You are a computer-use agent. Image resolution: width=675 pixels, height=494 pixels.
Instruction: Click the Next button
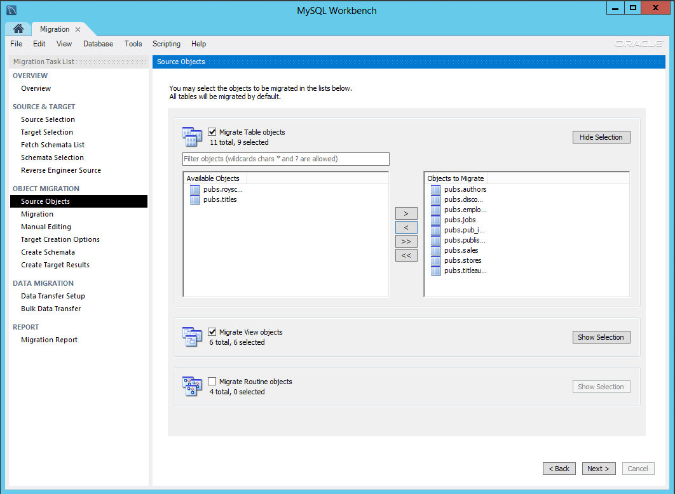[x=598, y=469]
